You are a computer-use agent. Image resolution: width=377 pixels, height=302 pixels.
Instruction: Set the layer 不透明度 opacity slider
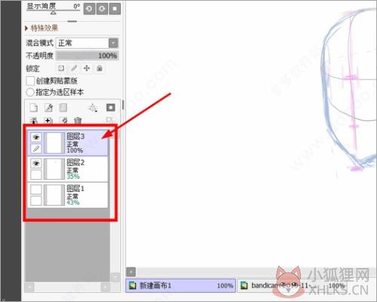click(x=87, y=56)
